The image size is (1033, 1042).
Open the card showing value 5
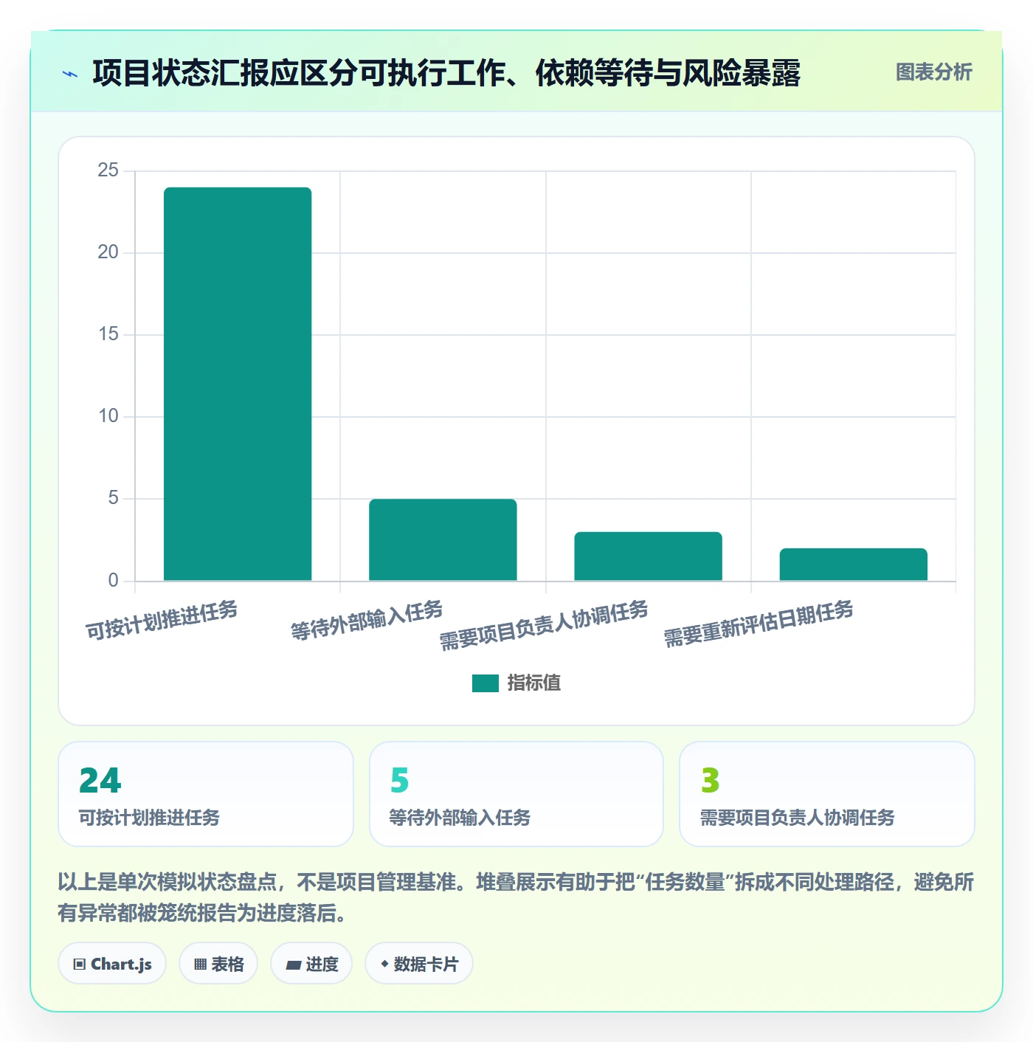(x=516, y=794)
